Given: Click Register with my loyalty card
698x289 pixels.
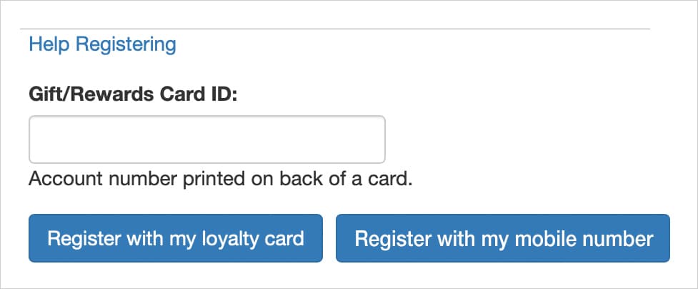Looking at the screenshot, I should coord(175,238).
